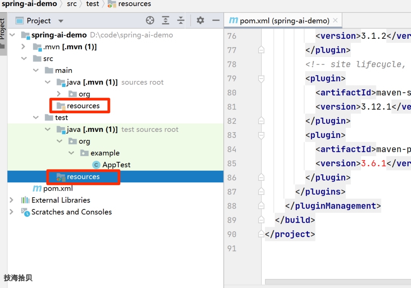Click the Project panel title label
The width and height of the screenshot is (411, 288).
tap(38, 21)
